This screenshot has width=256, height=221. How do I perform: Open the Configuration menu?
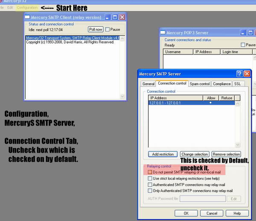click(x=27, y=8)
